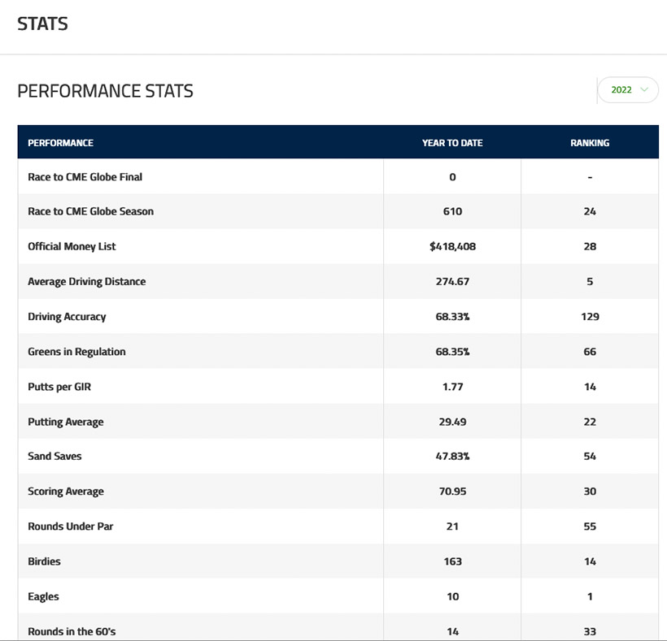Select the Race to CME Globe Final row label

tap(85, 177)
